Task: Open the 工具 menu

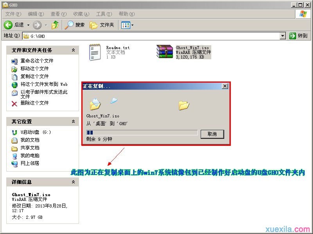Action: (103, 14)
